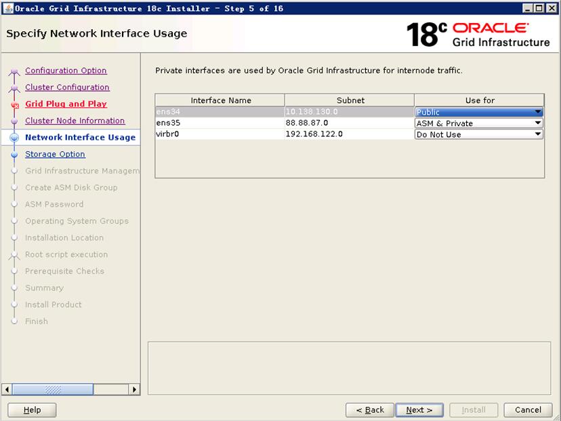Image resolution: width=561 pixels, height=421 pixels.
Task: Select the virbr0 interface name cell
Action: 220,134
